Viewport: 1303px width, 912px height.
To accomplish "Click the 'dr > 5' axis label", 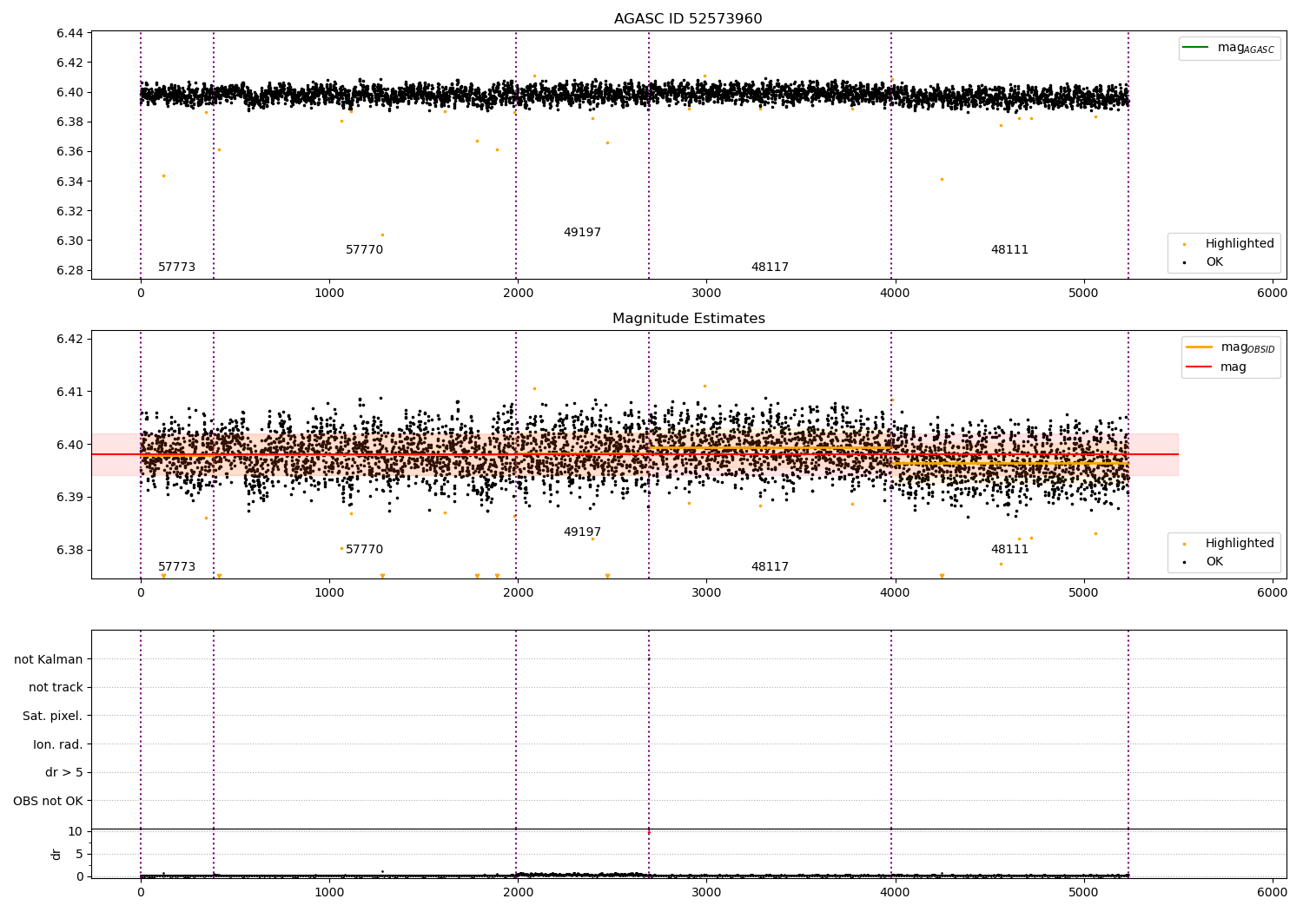I will 64,773.
